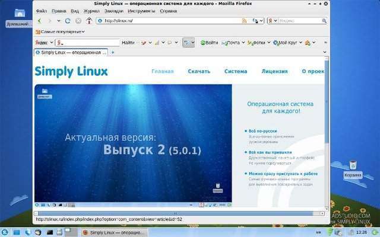Click the Войти button in the Yandex toolbar
Viewport: 380px width, 237px height.
click(210, 43)
